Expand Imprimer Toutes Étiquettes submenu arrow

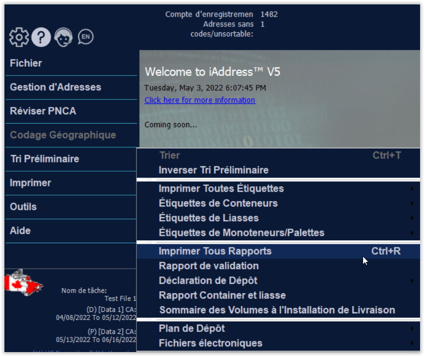point(412,188)
